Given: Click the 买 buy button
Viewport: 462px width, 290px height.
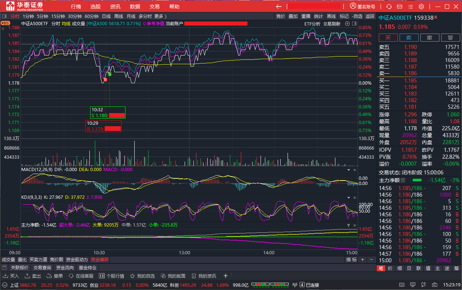Looking at the screenshot, I should [x=388, y=38].
